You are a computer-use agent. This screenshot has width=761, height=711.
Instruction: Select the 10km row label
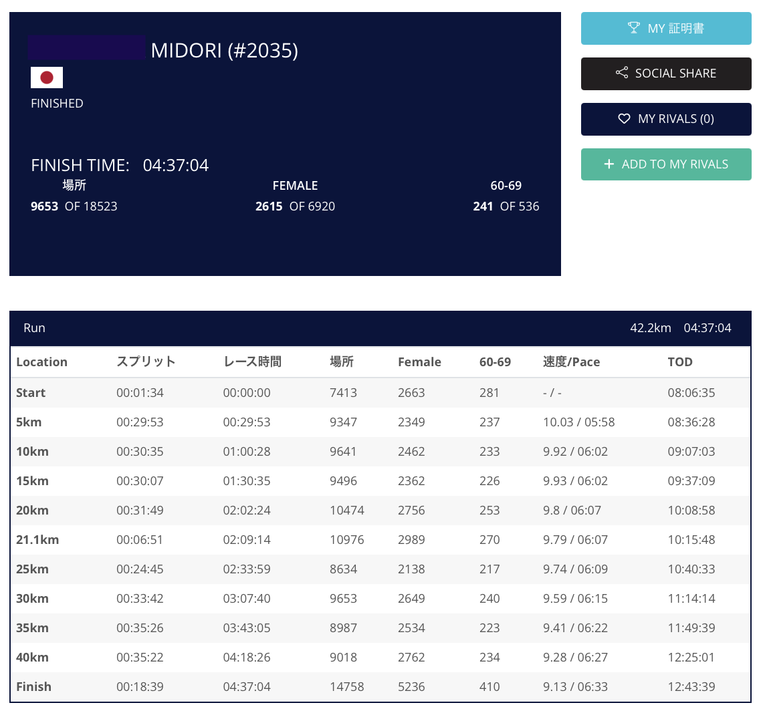tap(33, 452)
